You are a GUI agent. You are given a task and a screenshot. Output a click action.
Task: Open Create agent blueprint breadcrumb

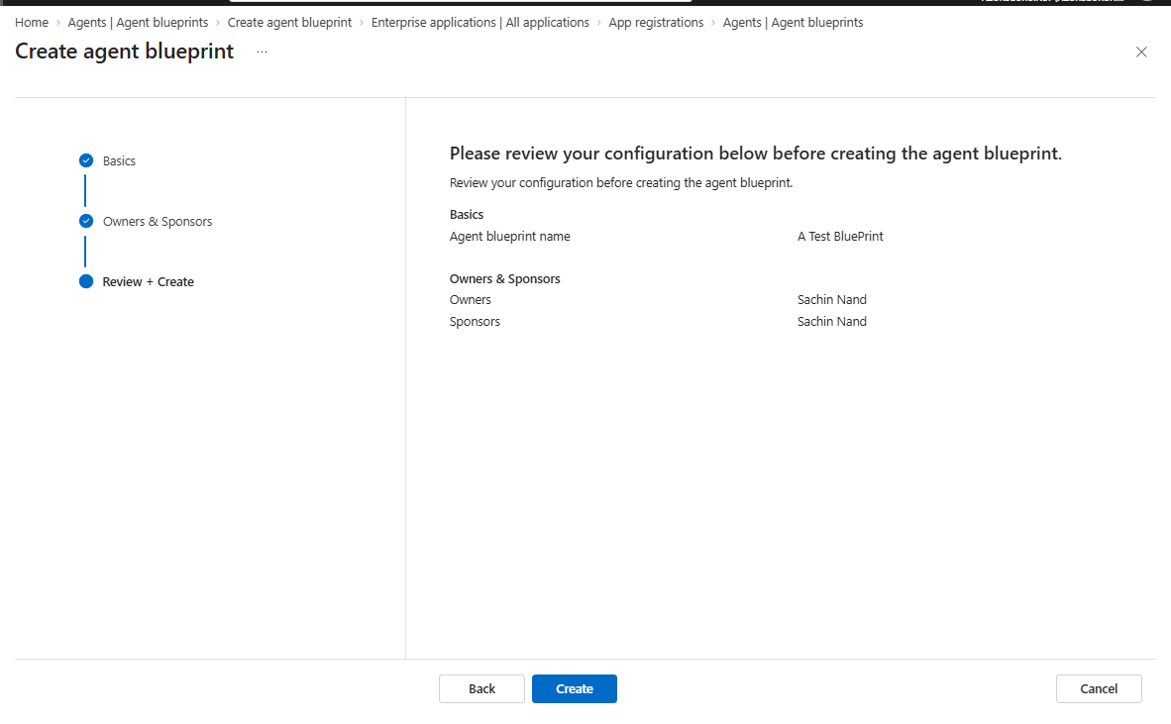point(289,23)
